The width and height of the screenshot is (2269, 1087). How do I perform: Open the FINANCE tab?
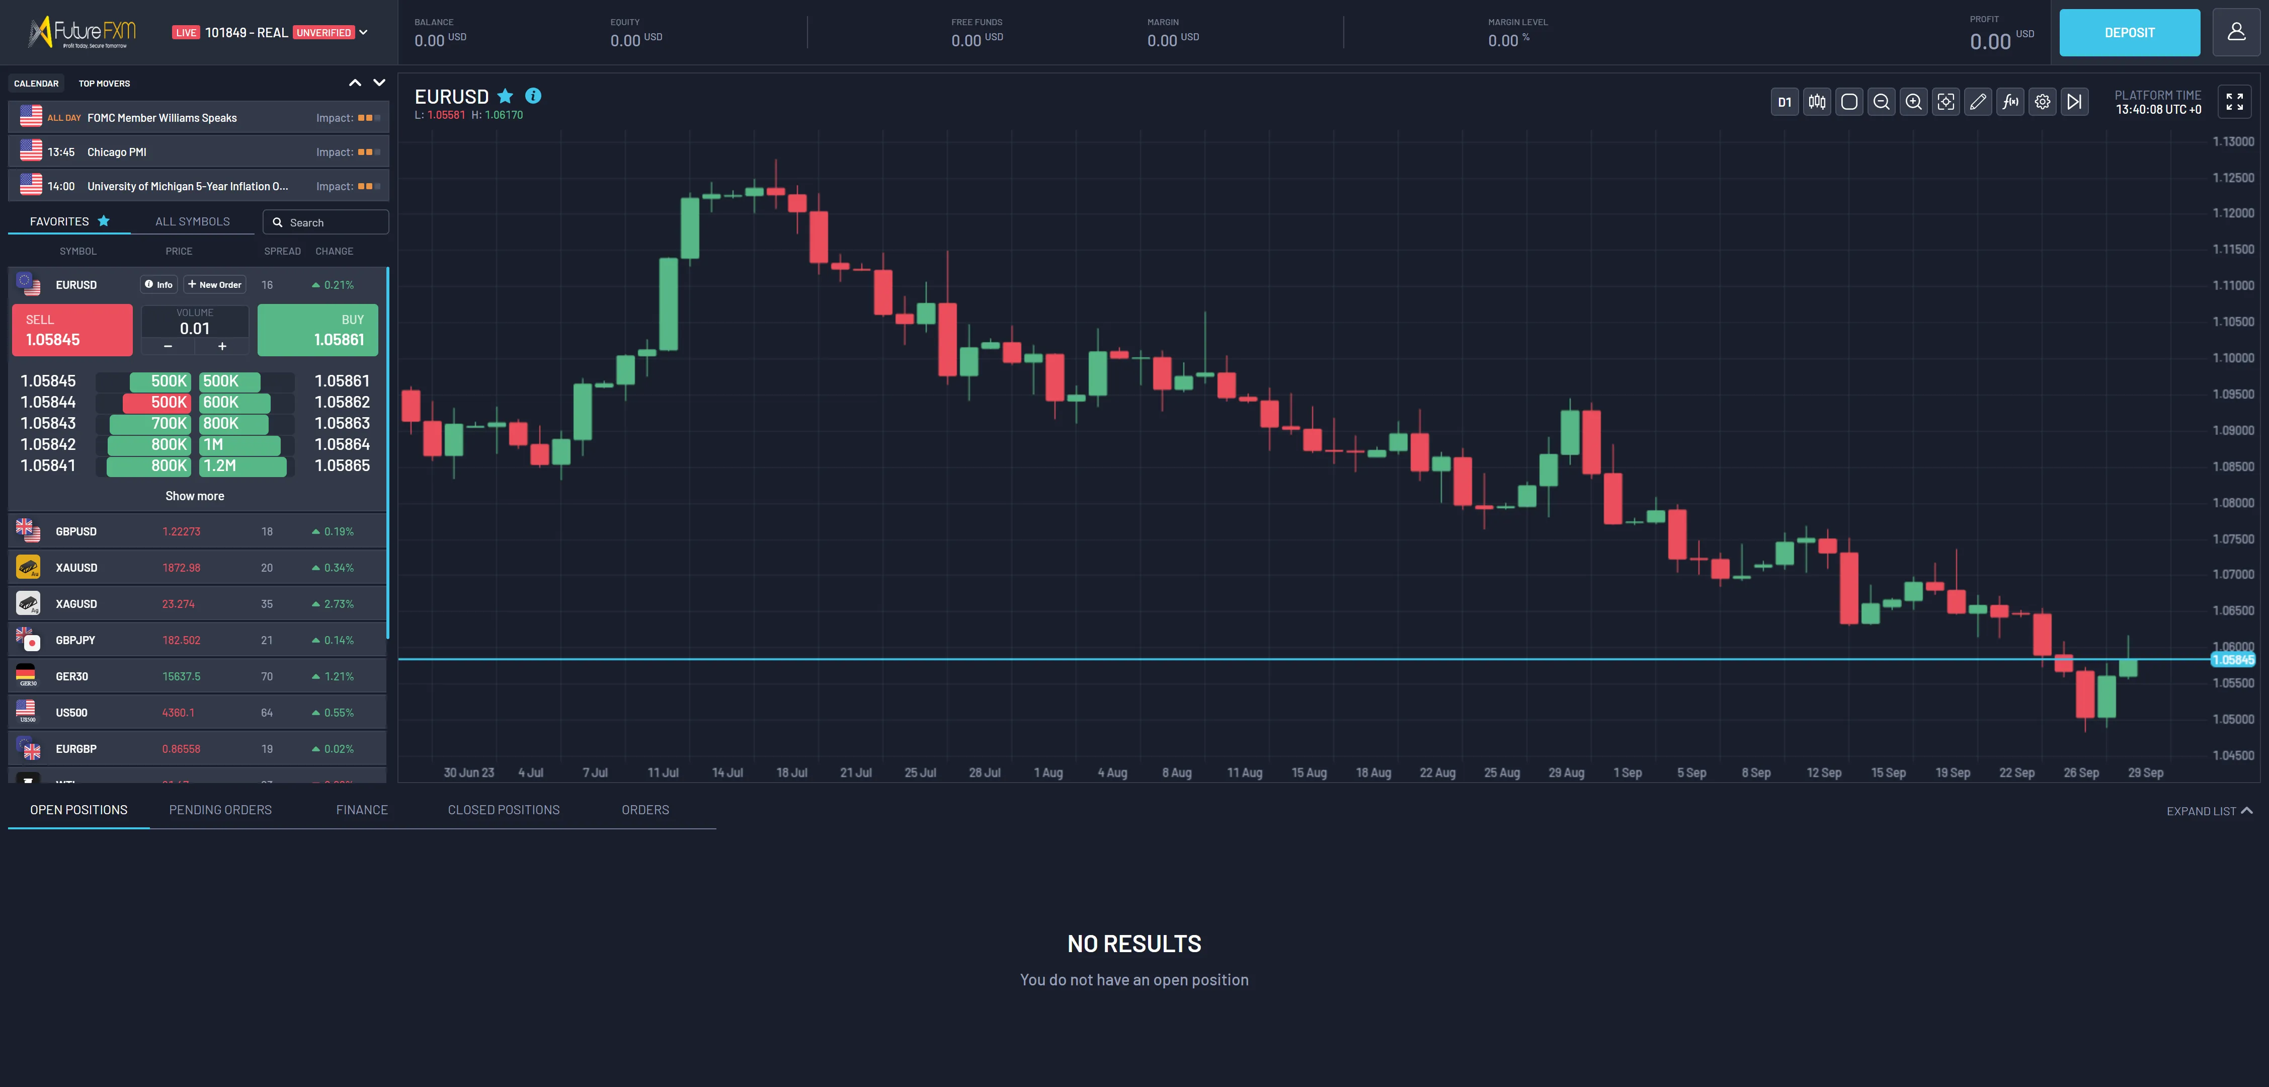362,810
